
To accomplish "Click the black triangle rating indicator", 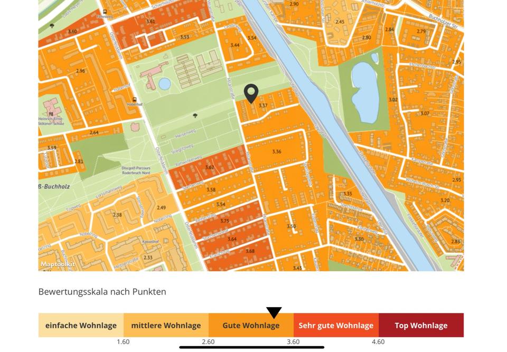I will click(274, 312).
